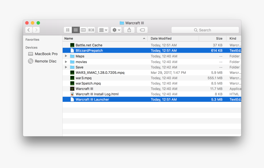Expand the Save folder disclosure triangle
The height and width of the screenshot is (168, 264).
[x=66, y=67]
